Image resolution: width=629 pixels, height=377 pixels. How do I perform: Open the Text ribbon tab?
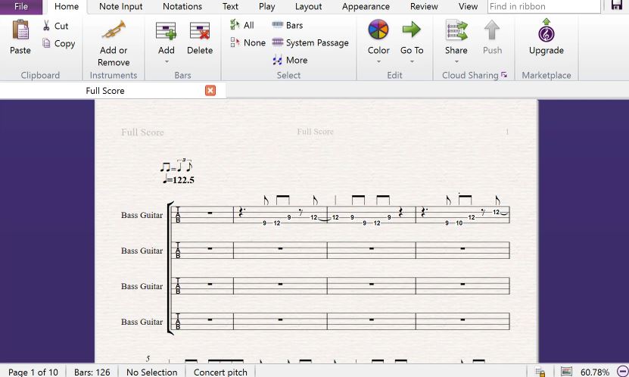pyautogui.click(x=230, y=7)
